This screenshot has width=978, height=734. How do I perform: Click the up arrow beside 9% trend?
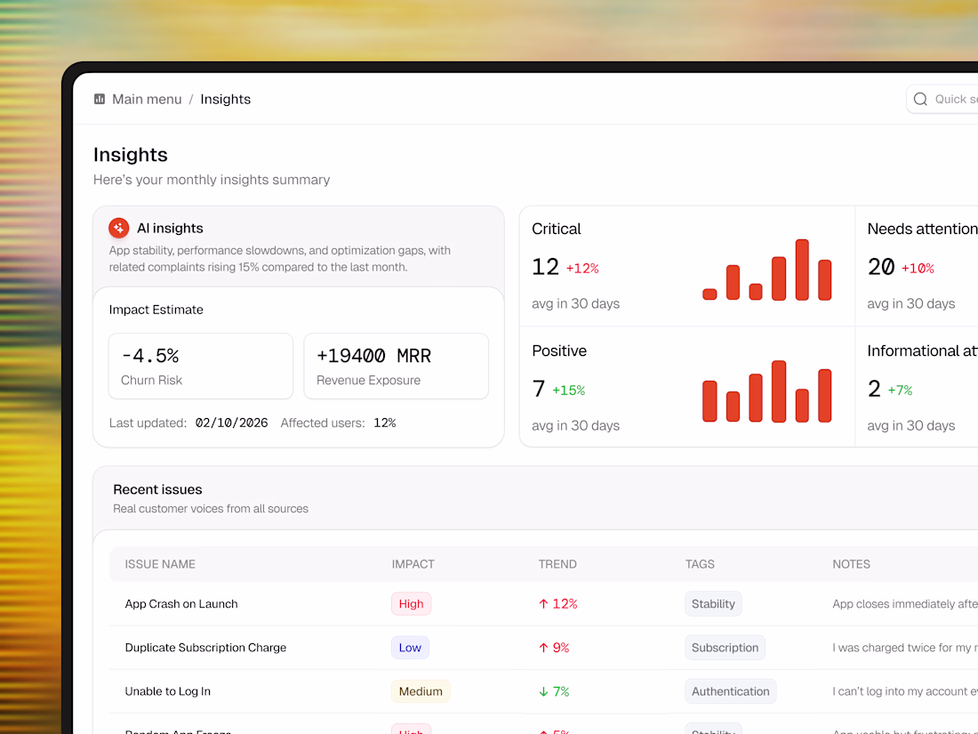click(x=543, y=648)
